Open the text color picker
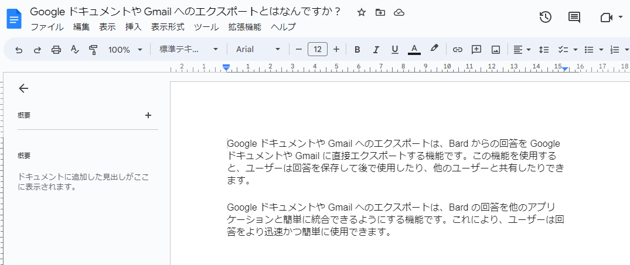Screen dimensions: 630x265 [414, 50]
